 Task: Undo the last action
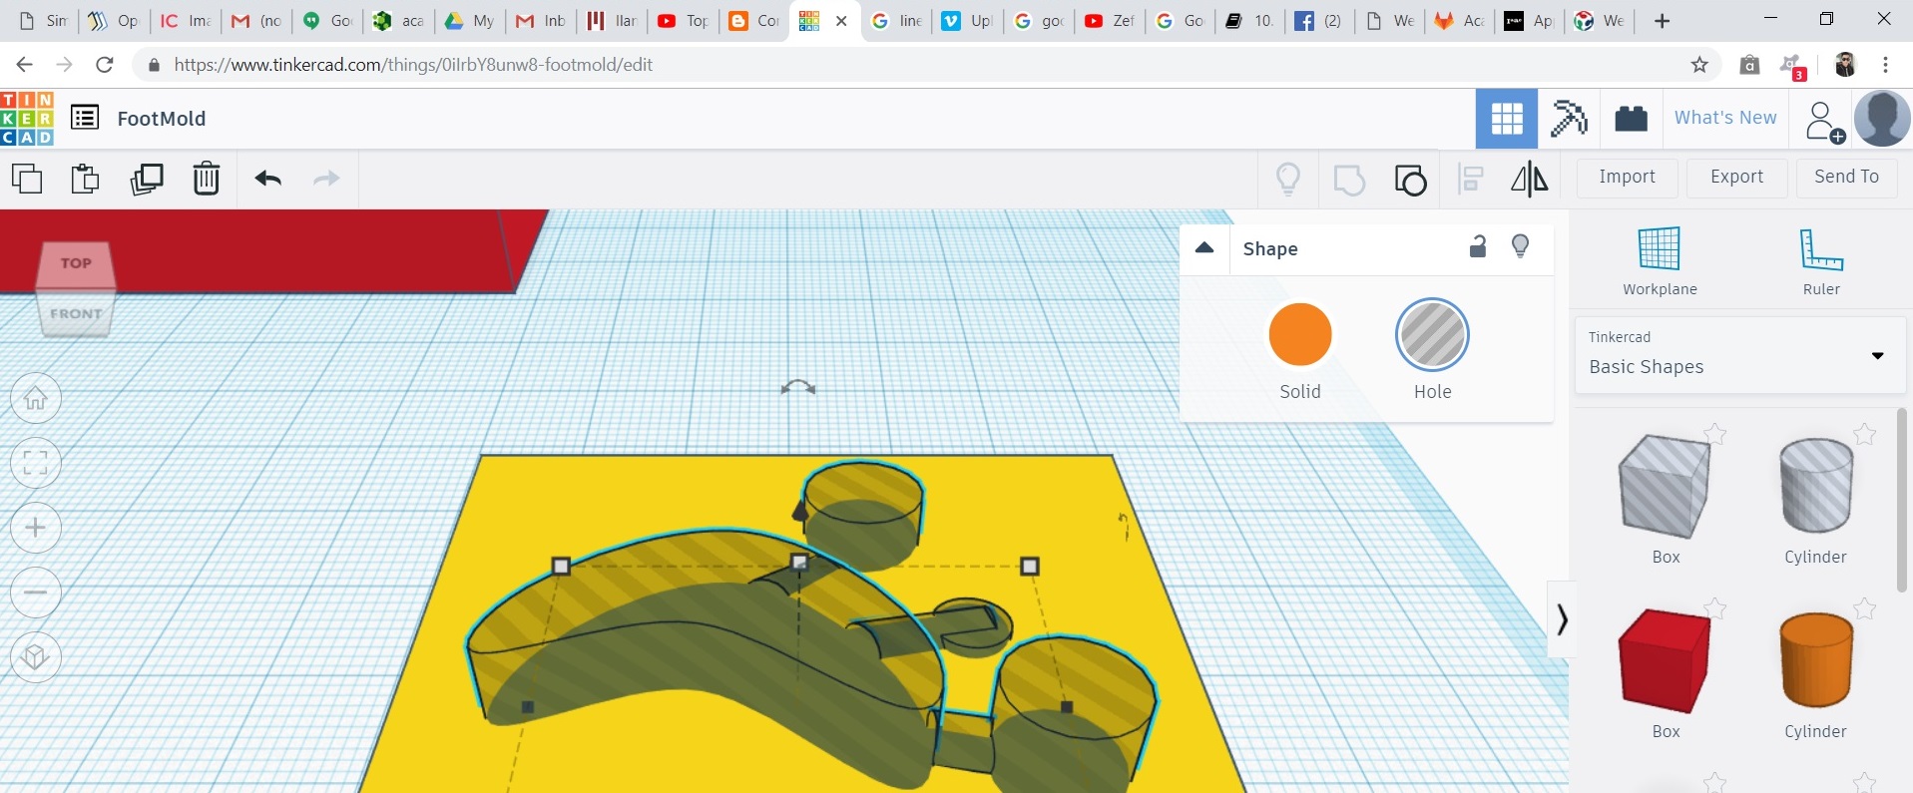tap(267, 179)
